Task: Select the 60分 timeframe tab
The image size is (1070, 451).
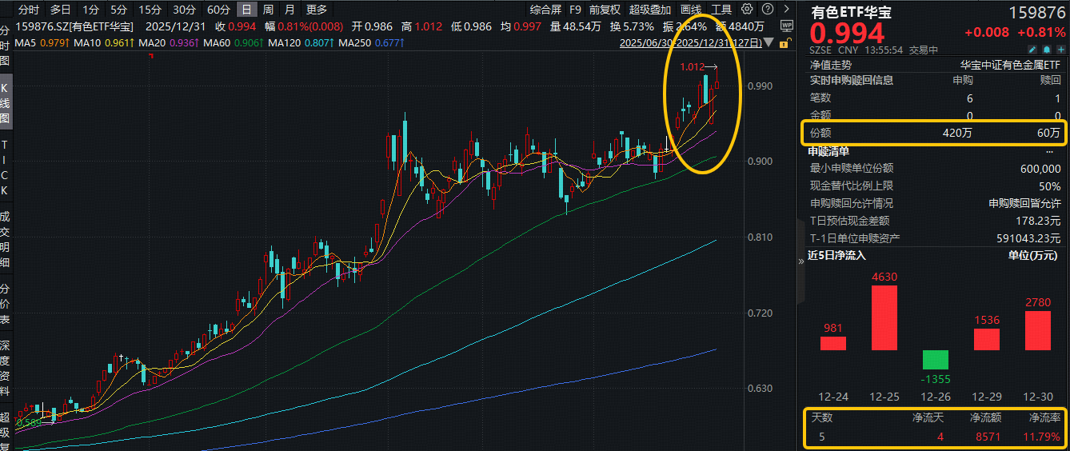Action: 218,10
